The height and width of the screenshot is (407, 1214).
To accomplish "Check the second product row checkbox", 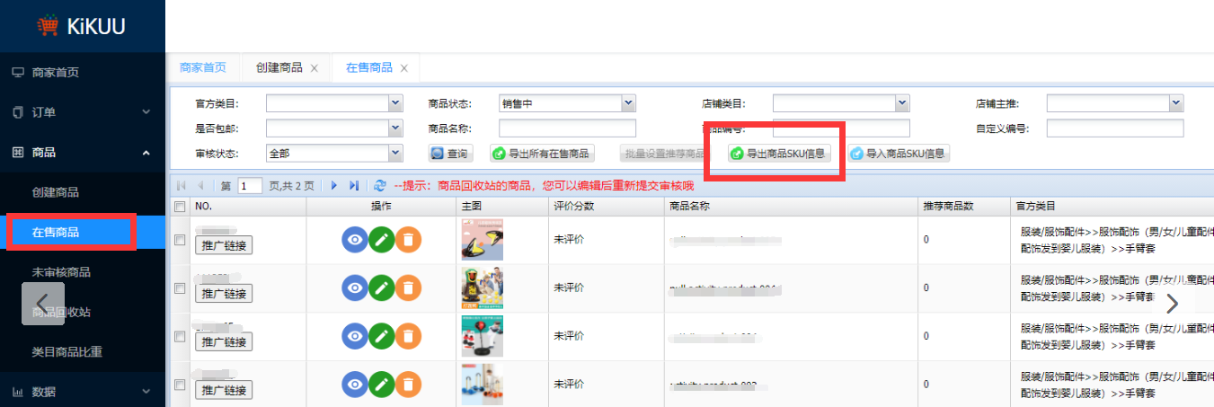I will point(180,288).
